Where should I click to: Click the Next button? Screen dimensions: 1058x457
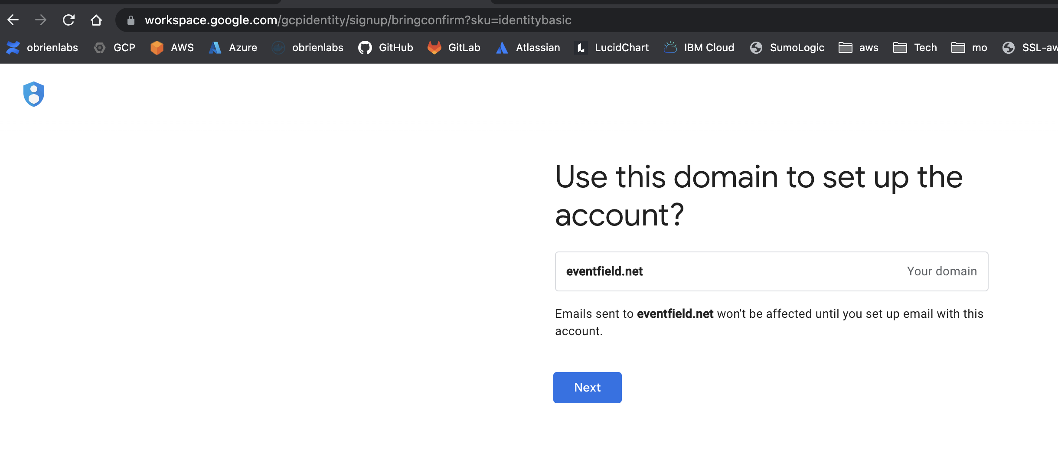click(x=587, y=387)
